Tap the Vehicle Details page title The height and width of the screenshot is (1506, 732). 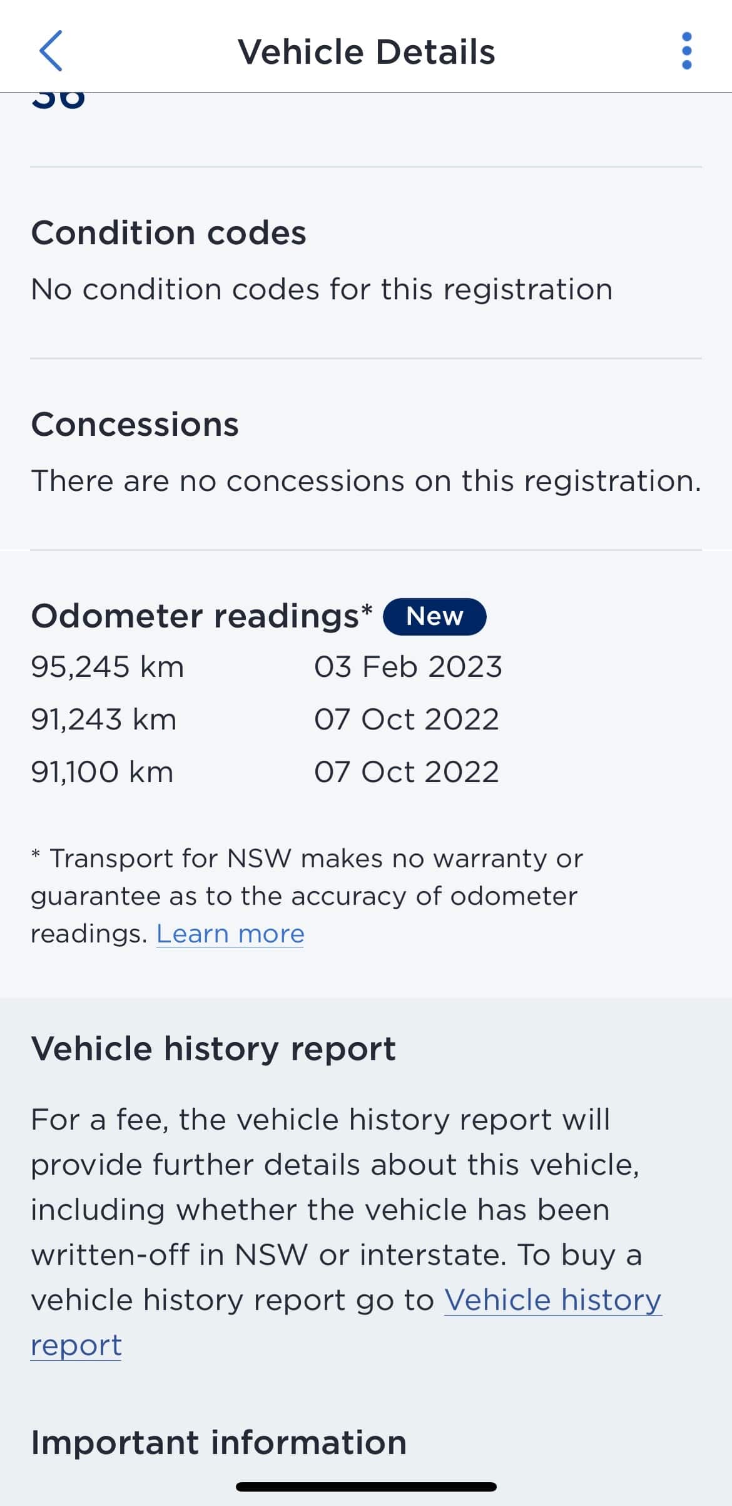366,51
